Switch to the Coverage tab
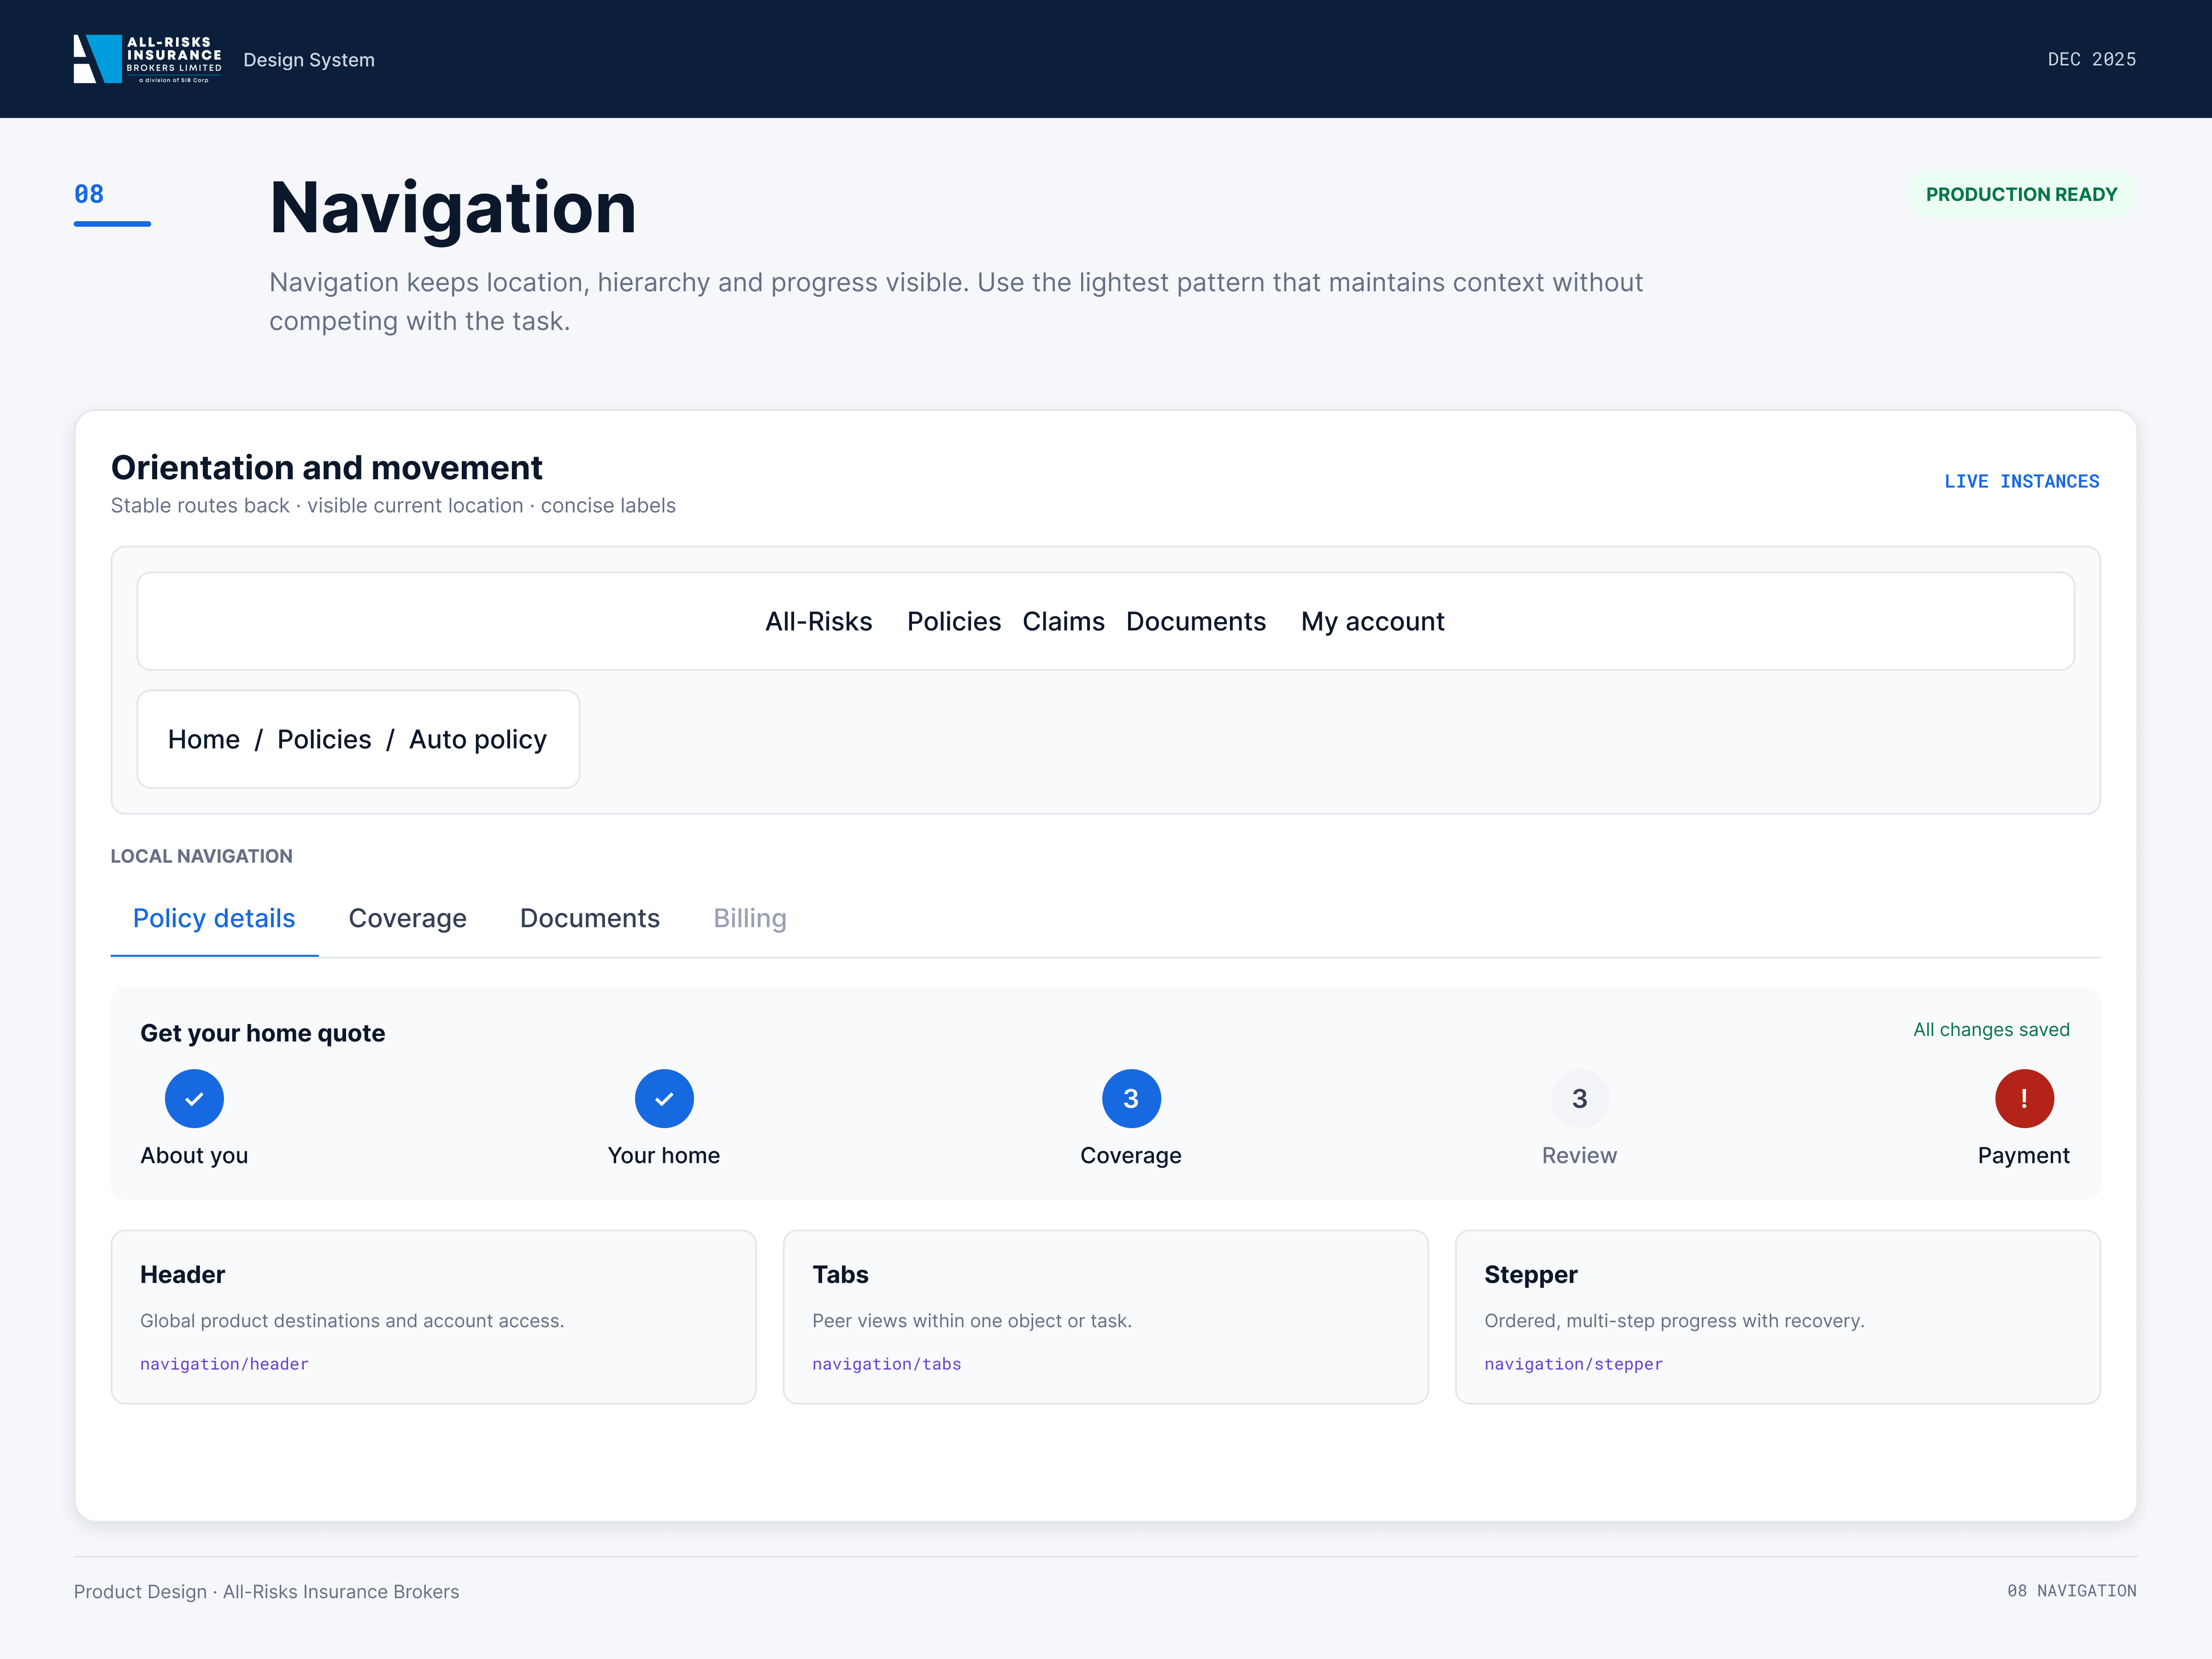Viewport: 2212px width, 1659px height. [x=407, y=918]
